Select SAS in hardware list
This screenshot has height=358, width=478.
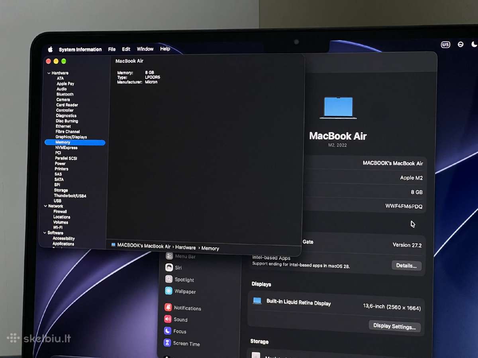(58, 174)
